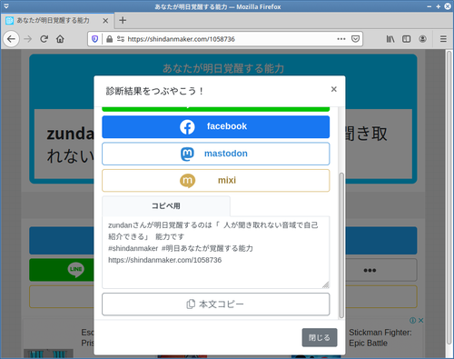Close the share dialog with X
454x359 pixels.
(333, 89)
